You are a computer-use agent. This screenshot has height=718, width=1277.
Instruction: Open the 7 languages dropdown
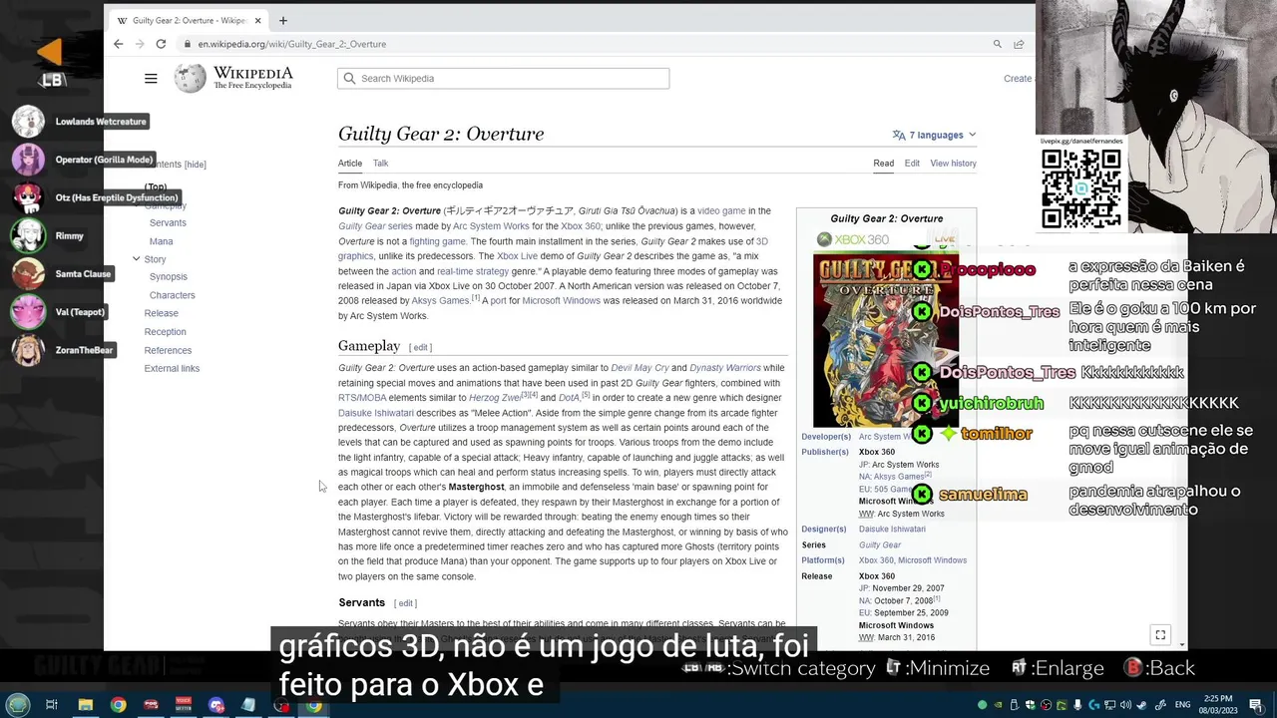pos(934,135)
